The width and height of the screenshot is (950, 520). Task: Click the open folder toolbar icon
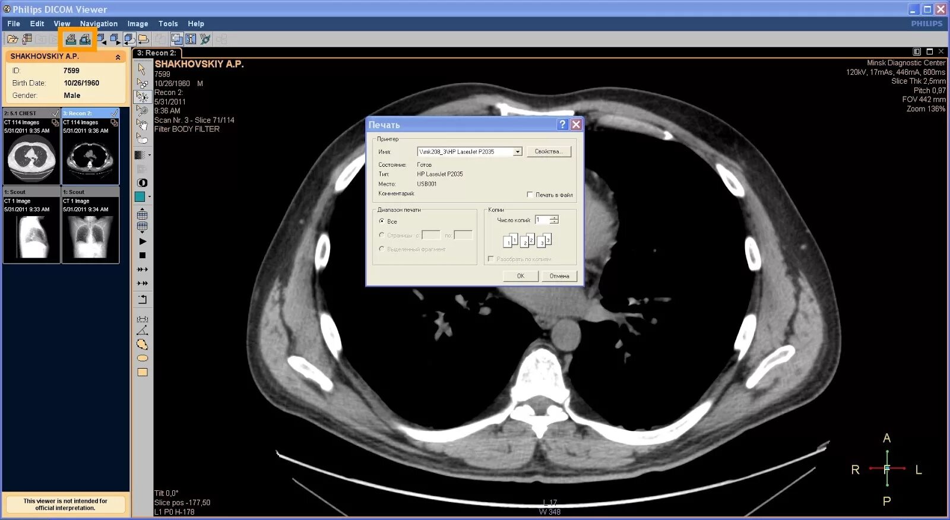(x=12, y=39)
